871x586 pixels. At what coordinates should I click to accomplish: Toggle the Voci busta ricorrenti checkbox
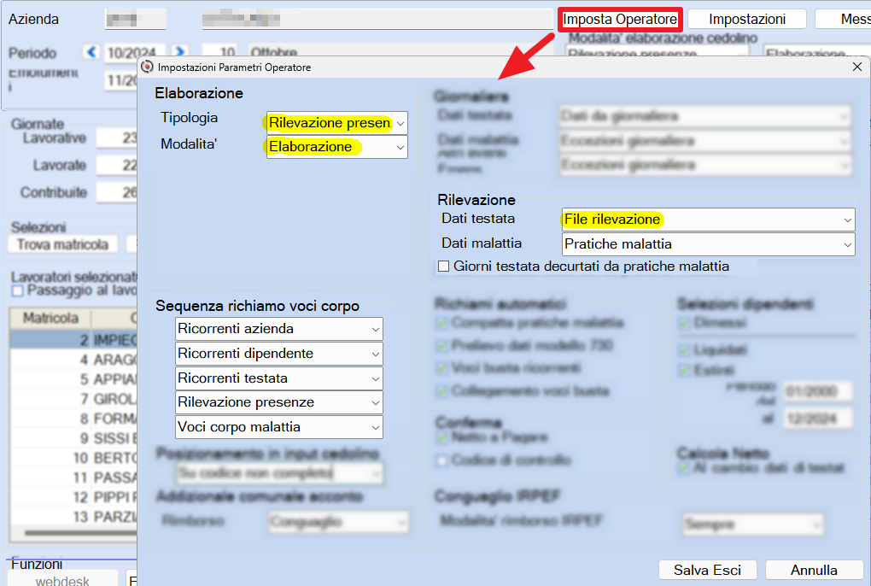click(442, 368)
